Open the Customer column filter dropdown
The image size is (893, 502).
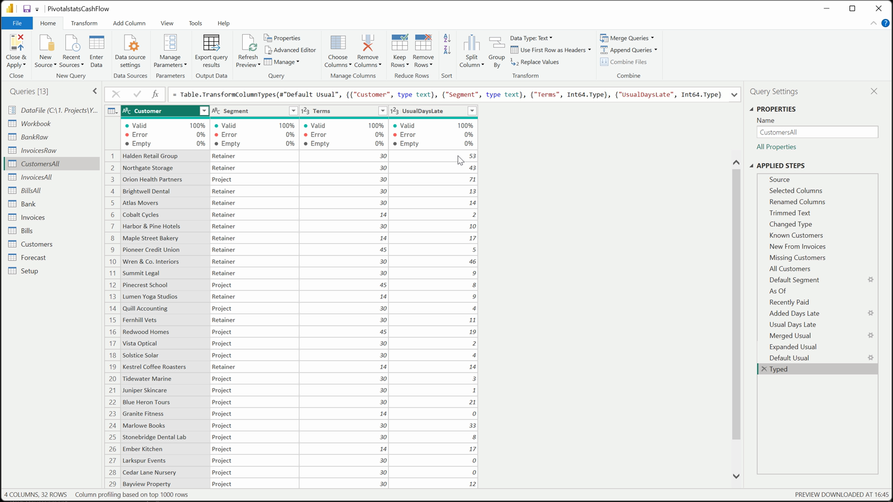coord(204,111)
